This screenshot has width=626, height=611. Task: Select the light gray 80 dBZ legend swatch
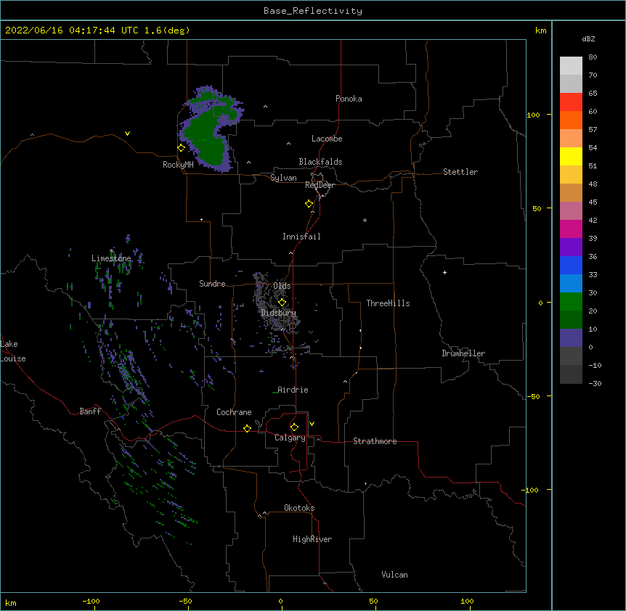[x=571, y=66]
